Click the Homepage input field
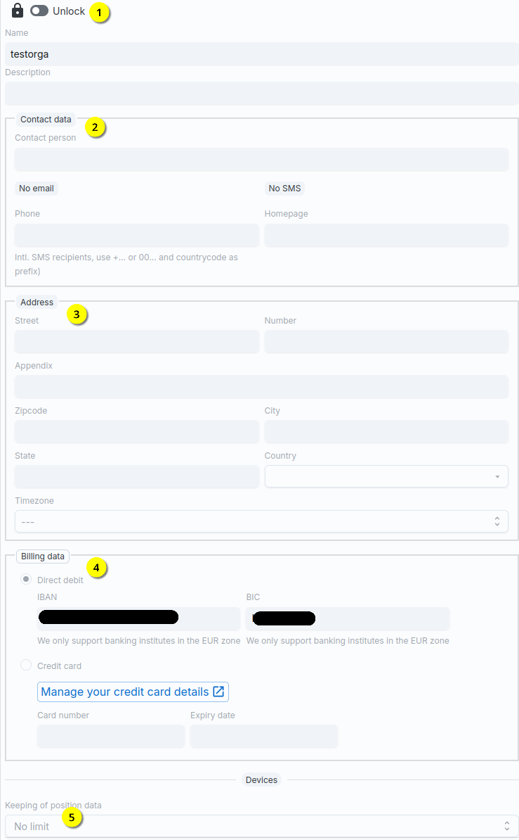The height and width of the screenshot is (840, 519). click(386, 236)
